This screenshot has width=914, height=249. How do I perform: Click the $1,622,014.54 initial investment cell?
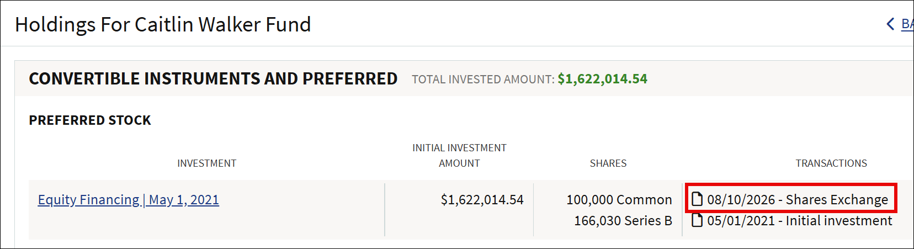(x=482, y=199)
